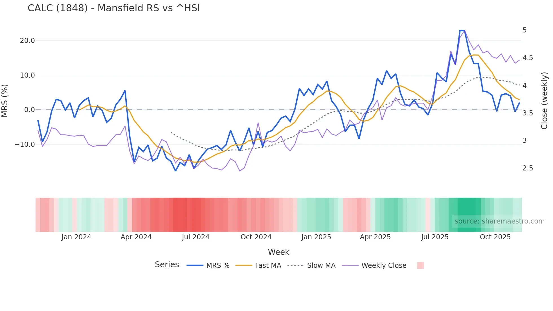
Task: Click the orange Fast MA legend line marker
Action: (243, 266)
